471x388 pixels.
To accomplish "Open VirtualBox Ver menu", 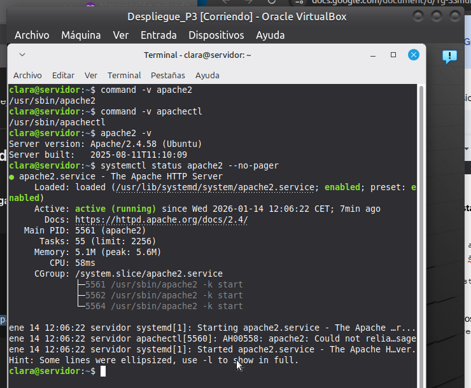I will (120, 35).
